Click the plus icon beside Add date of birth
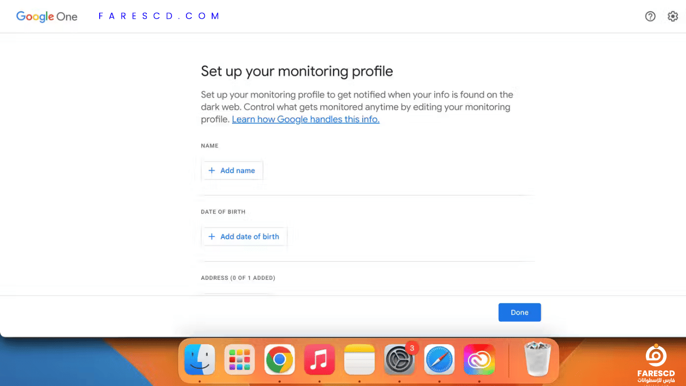The height and width of the screenshot is (386, 686). (x=211, y=236)
